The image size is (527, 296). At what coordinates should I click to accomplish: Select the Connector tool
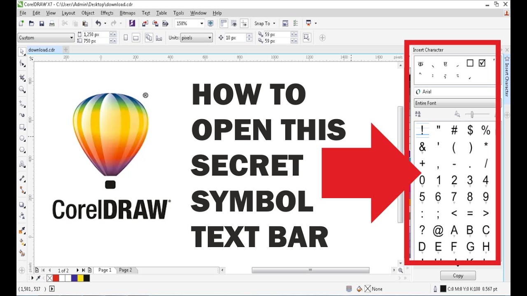coord(22,190)
